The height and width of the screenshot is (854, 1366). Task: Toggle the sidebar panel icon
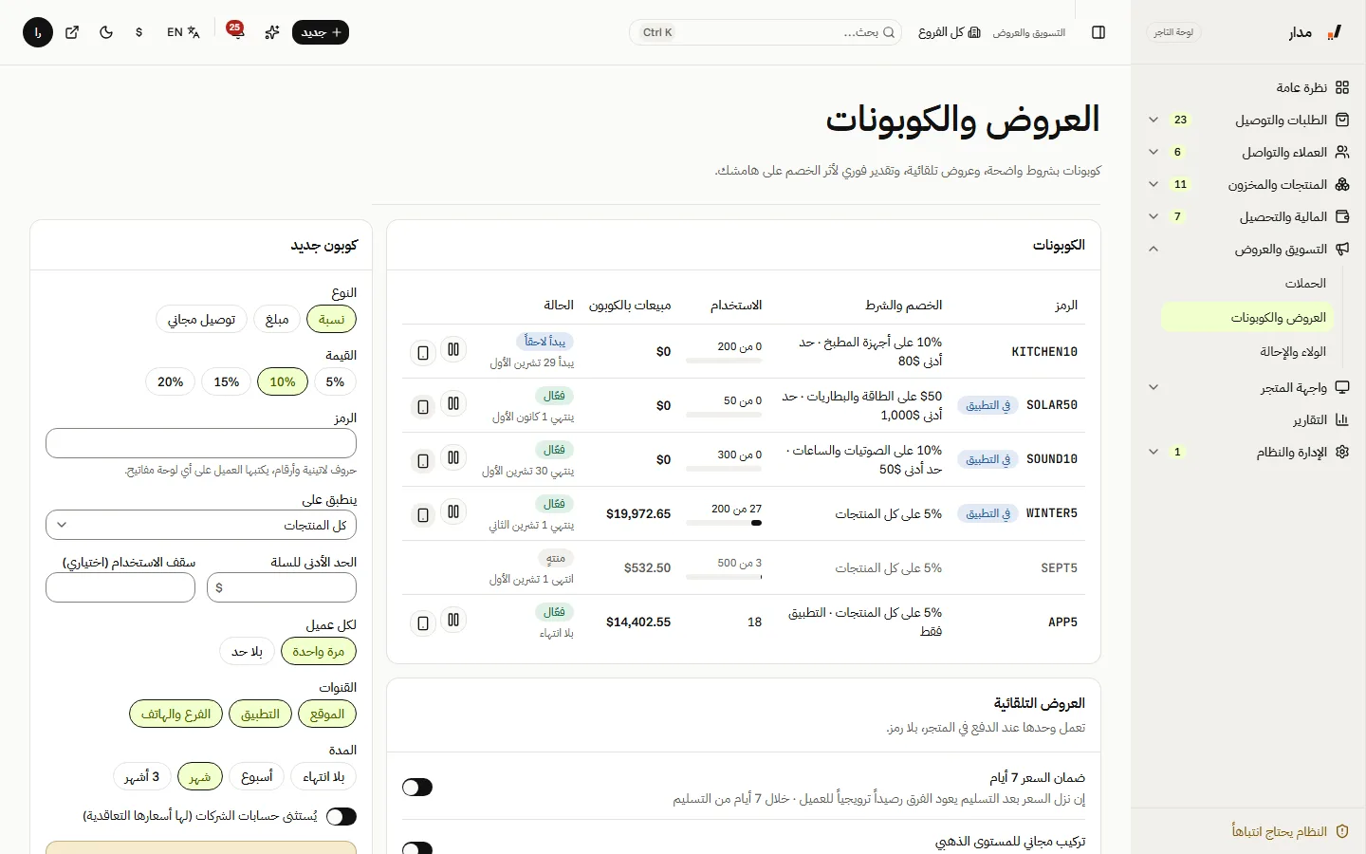coord(1098,32)
